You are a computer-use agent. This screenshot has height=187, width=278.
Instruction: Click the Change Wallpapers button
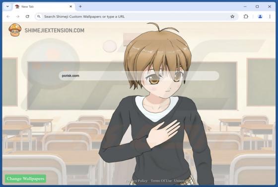tap(25, 179)
